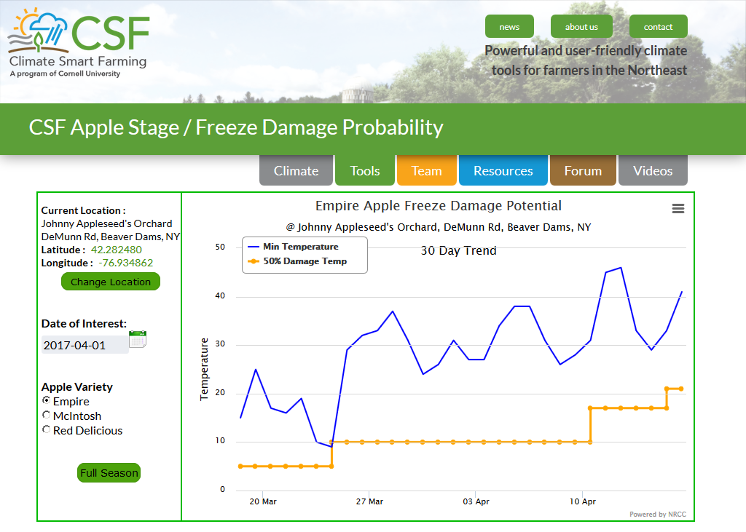The width and height of the screenshot is (746, 532).
Task: Go to the Resources tab
Action: (503, 171)
